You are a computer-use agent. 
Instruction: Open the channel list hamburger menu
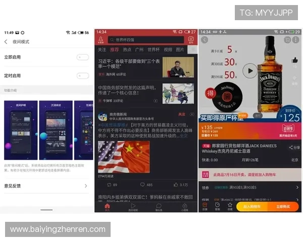coord(193,49)
